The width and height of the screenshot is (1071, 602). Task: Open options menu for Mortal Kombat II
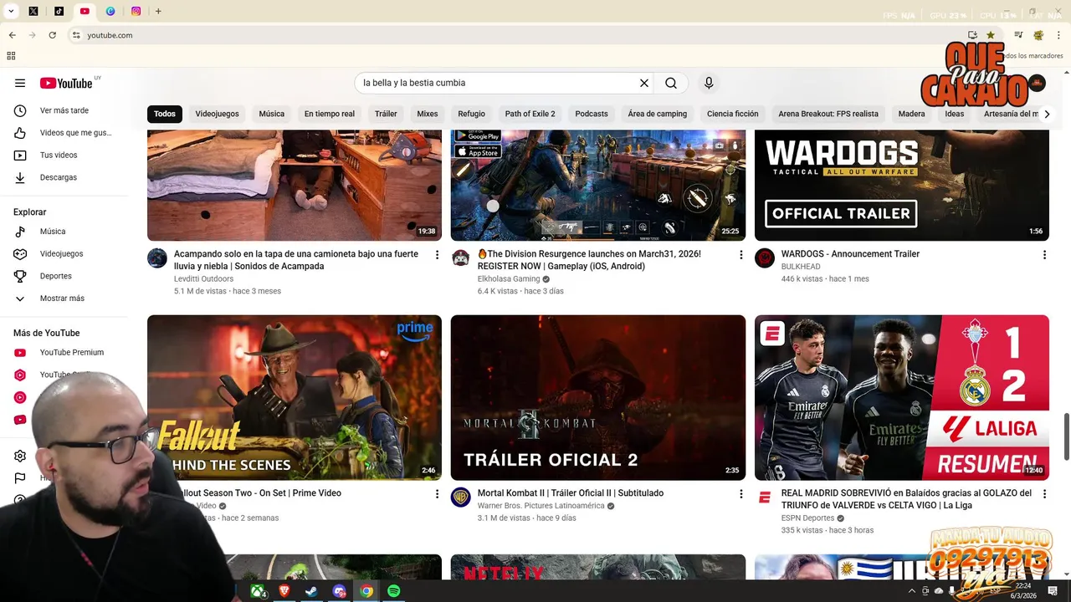(740, 494)
